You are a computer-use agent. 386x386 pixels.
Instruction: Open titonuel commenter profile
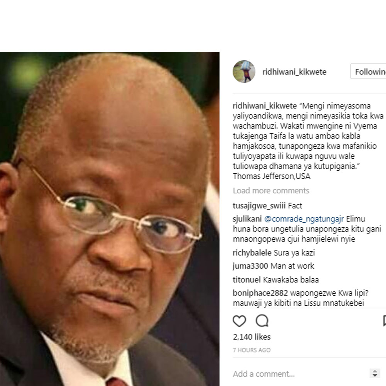[247, 279]
